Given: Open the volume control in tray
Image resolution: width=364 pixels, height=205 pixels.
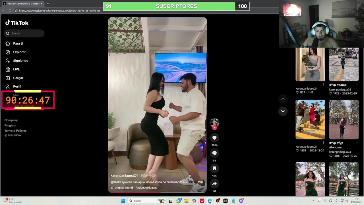Looking at the screenshot, I should pyautogui.click(x=346, y=201).
